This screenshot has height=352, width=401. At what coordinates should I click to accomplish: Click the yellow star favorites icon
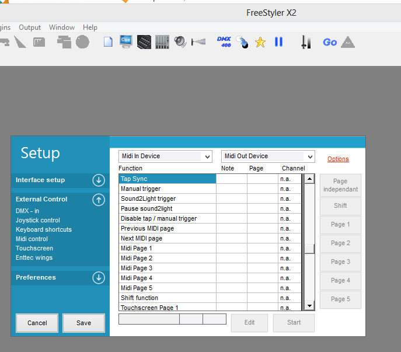(x=260, y=42)
